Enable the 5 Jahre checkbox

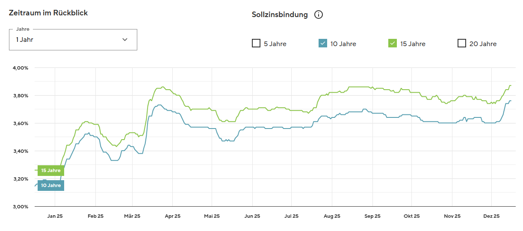[x=256, y=43]
